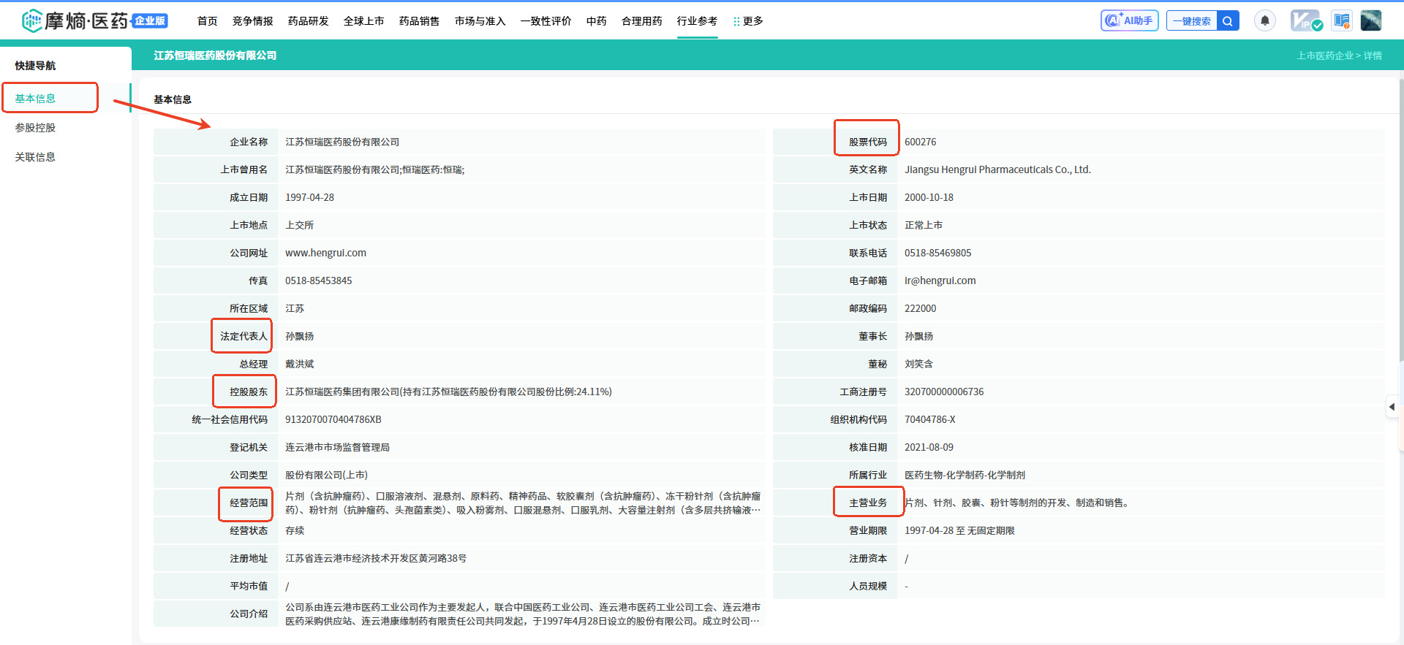The width and height of the screenshot is (1404, 645).
Task: Jump to 参股控股 section
Action: click(35, 128)
